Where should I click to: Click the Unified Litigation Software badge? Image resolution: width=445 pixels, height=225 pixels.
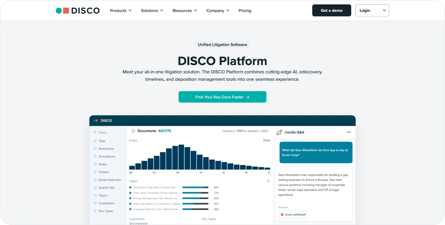[x=223, y=45]
